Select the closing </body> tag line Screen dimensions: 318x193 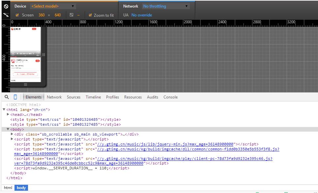pyautogui.click(x=18, y=173)
